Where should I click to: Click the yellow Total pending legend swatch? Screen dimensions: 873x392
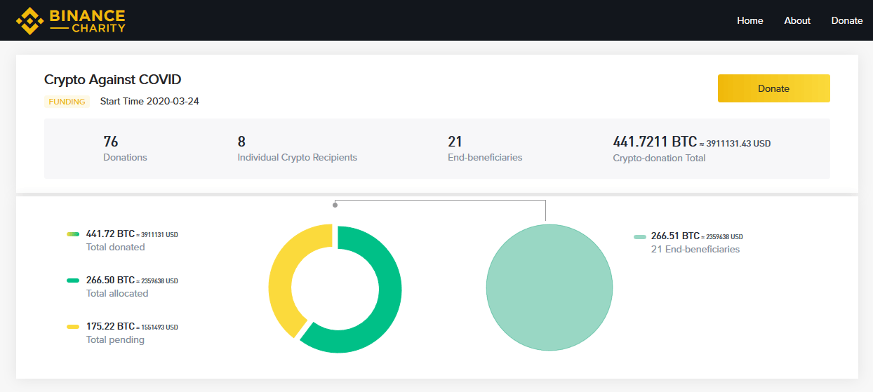pos(72,327)
